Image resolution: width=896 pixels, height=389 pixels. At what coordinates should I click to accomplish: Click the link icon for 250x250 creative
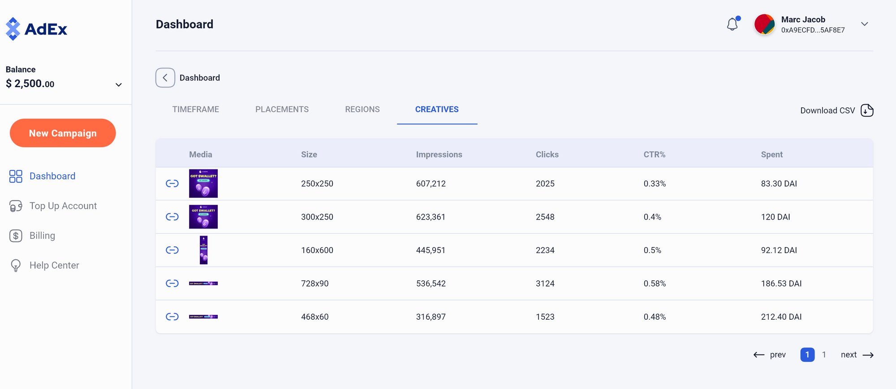coord(172,184)
